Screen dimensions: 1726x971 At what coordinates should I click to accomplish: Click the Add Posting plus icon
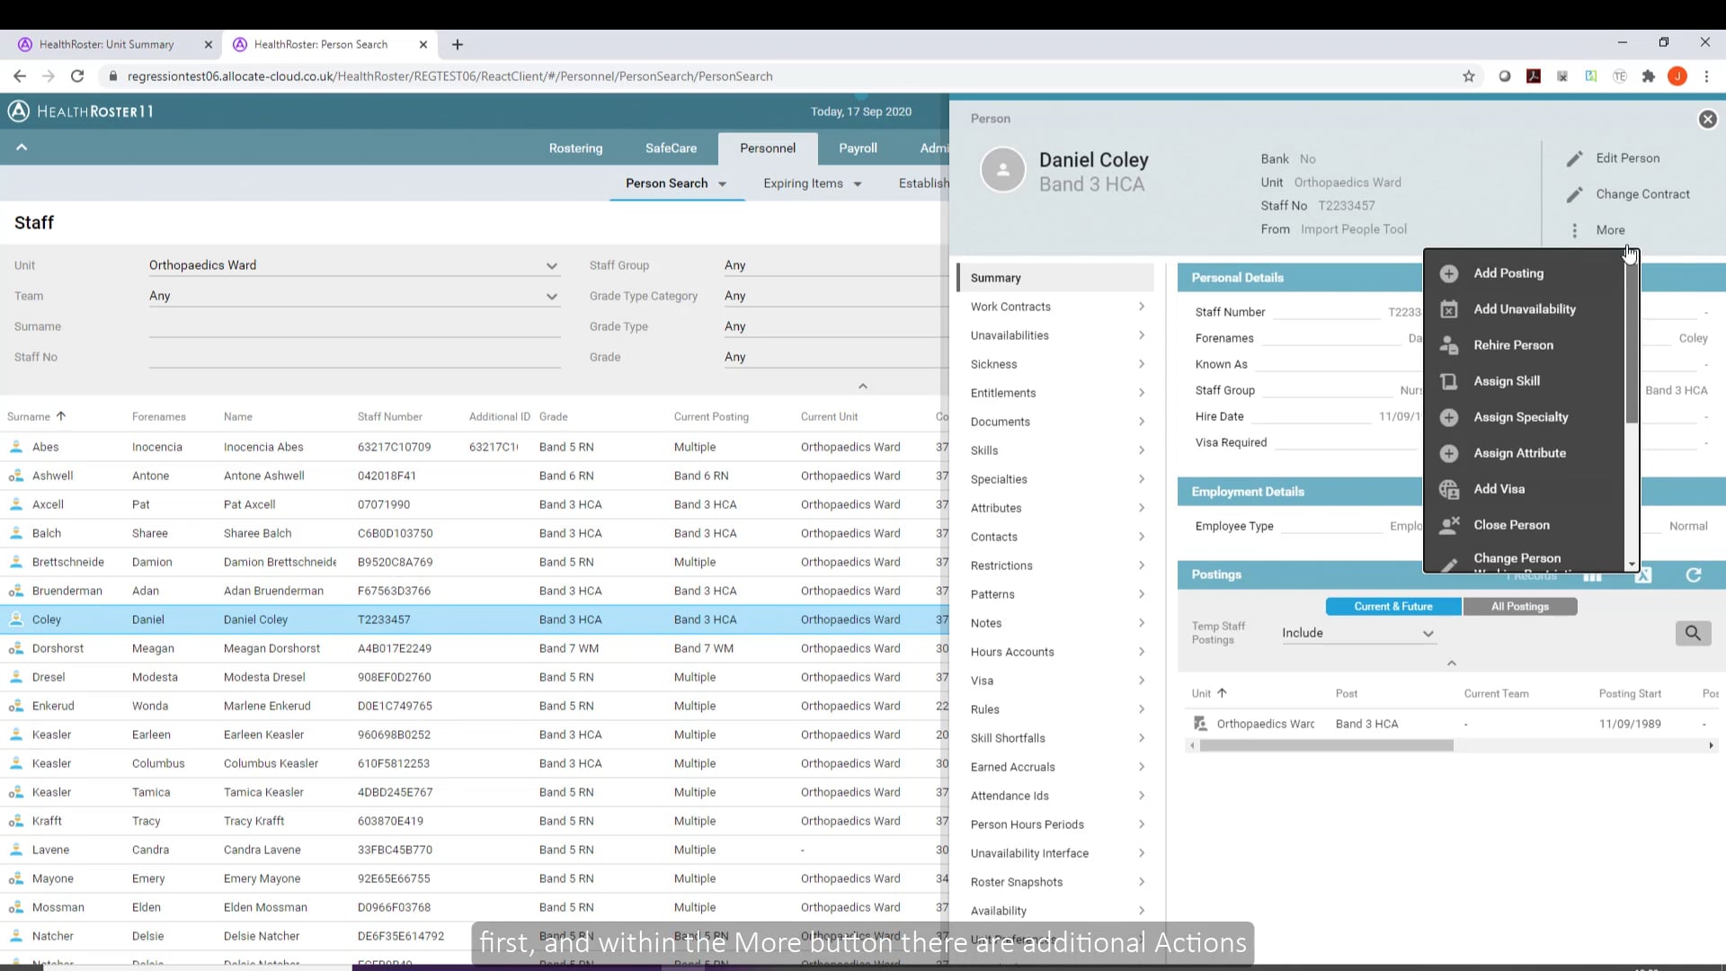pos(1449,273)
